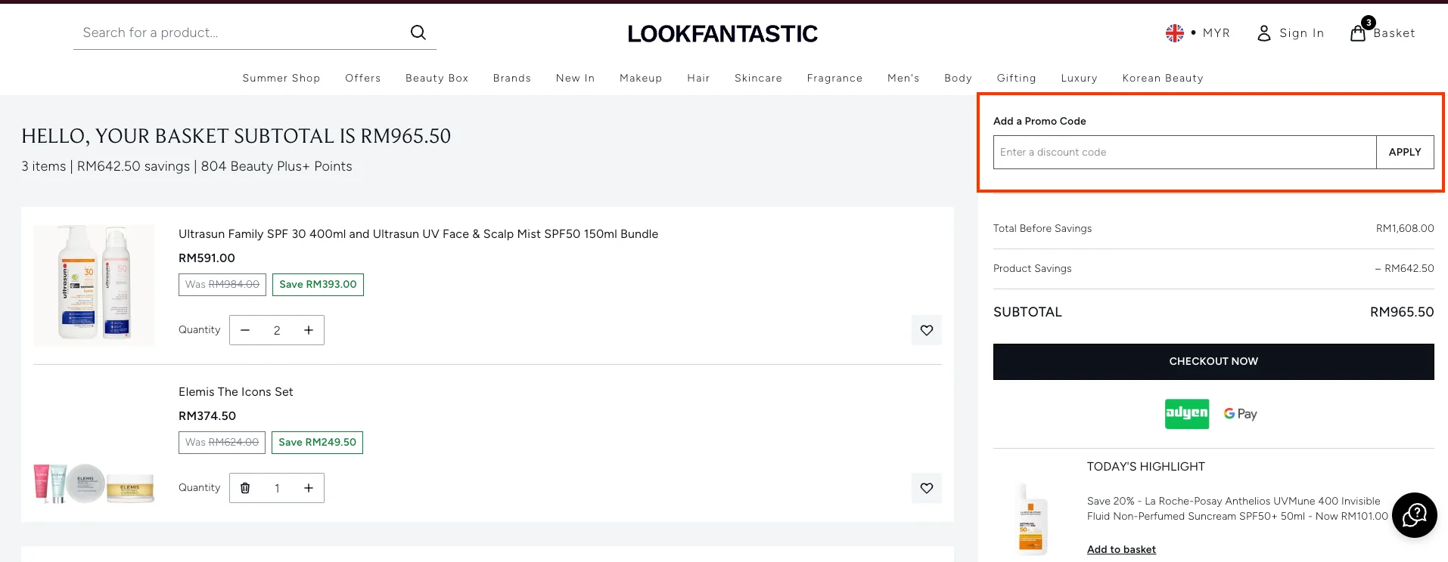This screenshot has height=562, width=1448.
Task: Open the Basket bag icon
Action: [x=1359, y=32]
